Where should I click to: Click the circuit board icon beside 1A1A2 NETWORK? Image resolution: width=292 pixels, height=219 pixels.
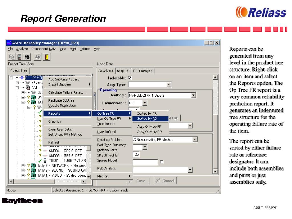[34, 166]
